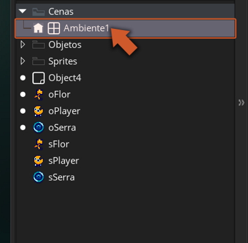Select the sSerra sprite label
The width and height of the screenshot is (248, 243).
pyautogui.click(x=61, y=177)
